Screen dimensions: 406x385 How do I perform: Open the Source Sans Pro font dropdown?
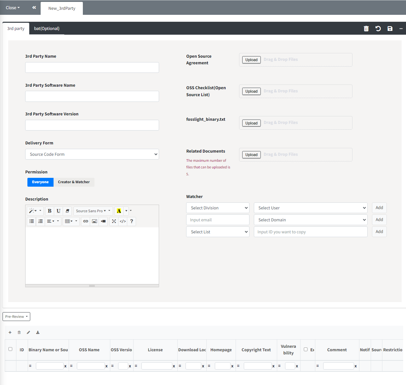(x=93, y=211)
